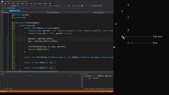Open the Build menu
Image resolution: width=169 pixels, height=95 pixels.
[x=18, y=3]
